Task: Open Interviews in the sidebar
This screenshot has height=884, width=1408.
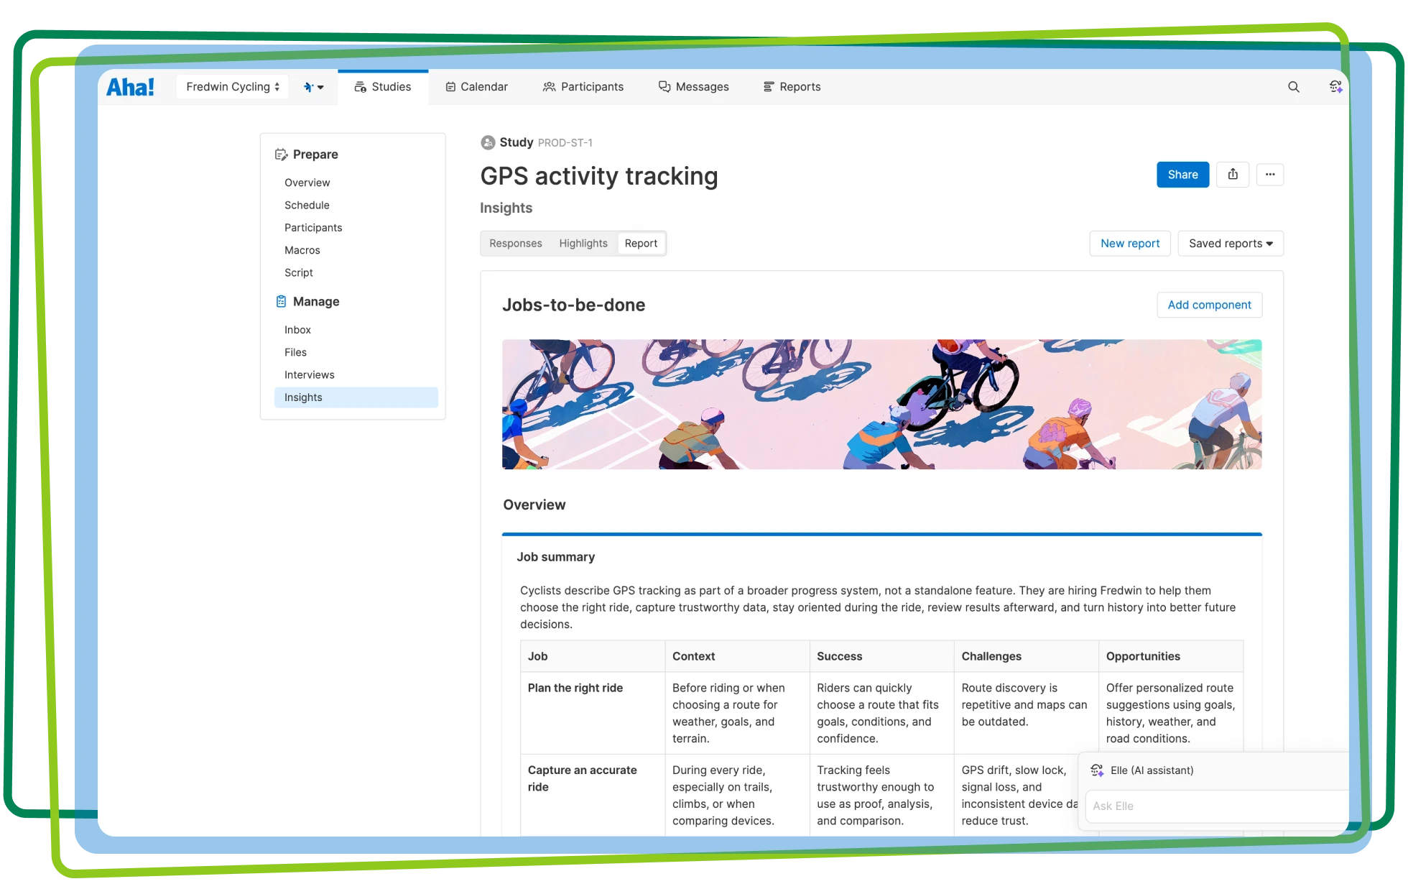Action: pyautogui.click(x=310, y=375)
